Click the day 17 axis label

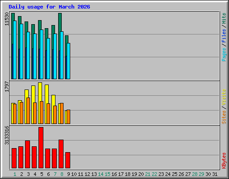[x=121, y=174]
